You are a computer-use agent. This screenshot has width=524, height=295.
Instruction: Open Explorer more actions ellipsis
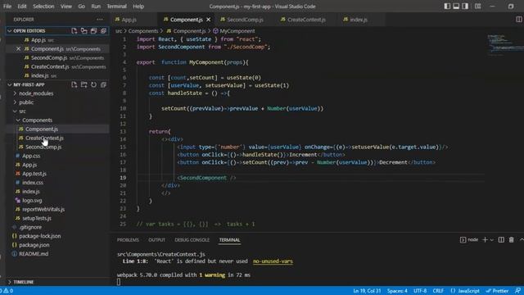[100, 20]
